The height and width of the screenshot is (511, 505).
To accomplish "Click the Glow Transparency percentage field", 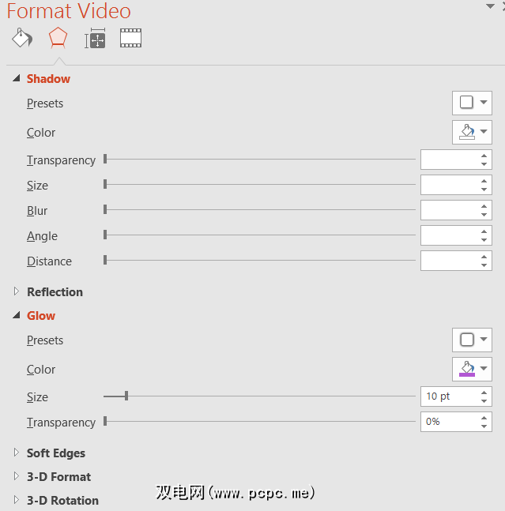I will [x=449, y=422].
